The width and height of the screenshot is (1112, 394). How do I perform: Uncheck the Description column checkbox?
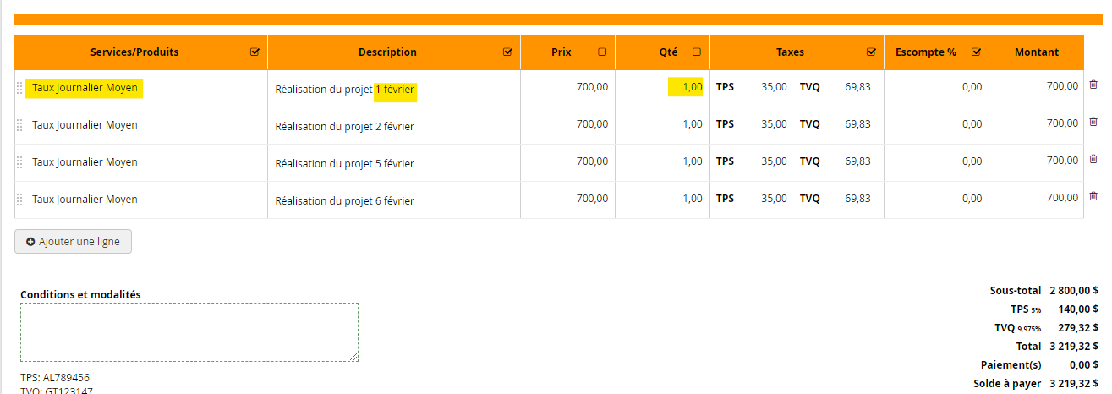pyautogui.click(x=507, y=52)
